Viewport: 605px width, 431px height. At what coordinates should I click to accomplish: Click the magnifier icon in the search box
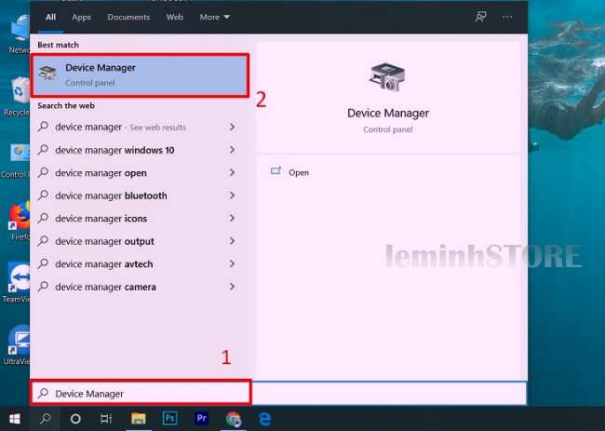44,393
